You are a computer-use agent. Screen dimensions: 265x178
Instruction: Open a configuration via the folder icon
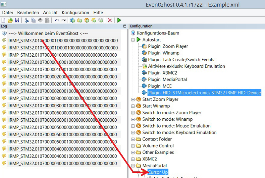(x=10, y=20)
